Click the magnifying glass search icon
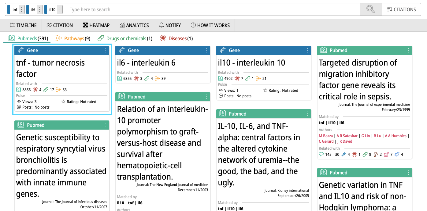Viewport: 427px width, 211px height. [x=371, y=9]
